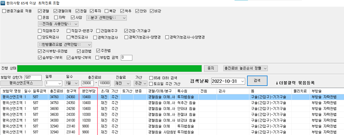Click the 65 app icon in title bar
The height and width of the screenshot is (135, 344).
click(x=3, y=3)
